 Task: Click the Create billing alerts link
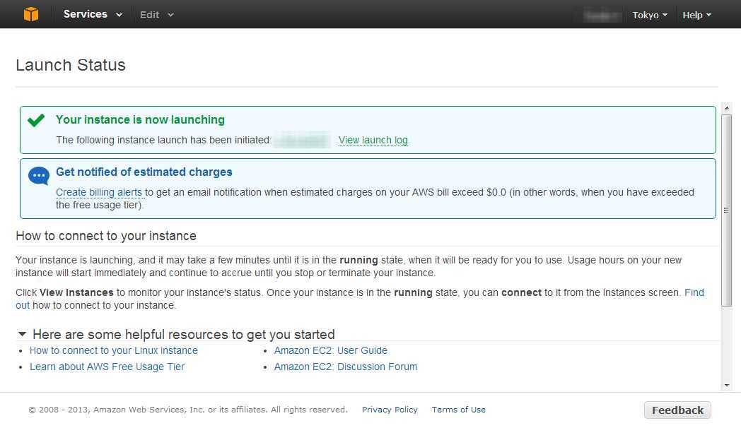tap(100, 192)
